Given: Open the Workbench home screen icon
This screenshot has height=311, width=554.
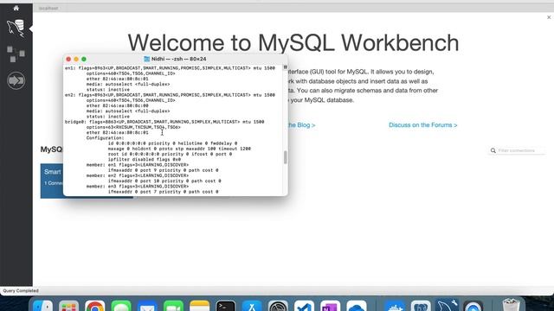Looking at the screenshot, I should [x=16, y=8].
